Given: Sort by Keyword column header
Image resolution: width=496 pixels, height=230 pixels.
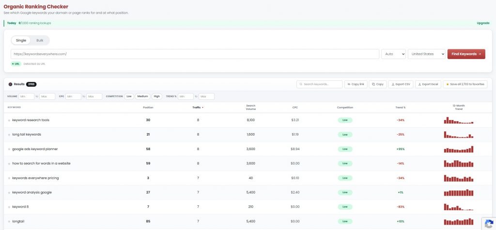Looking at the screenshot, I should pos(14,107).
